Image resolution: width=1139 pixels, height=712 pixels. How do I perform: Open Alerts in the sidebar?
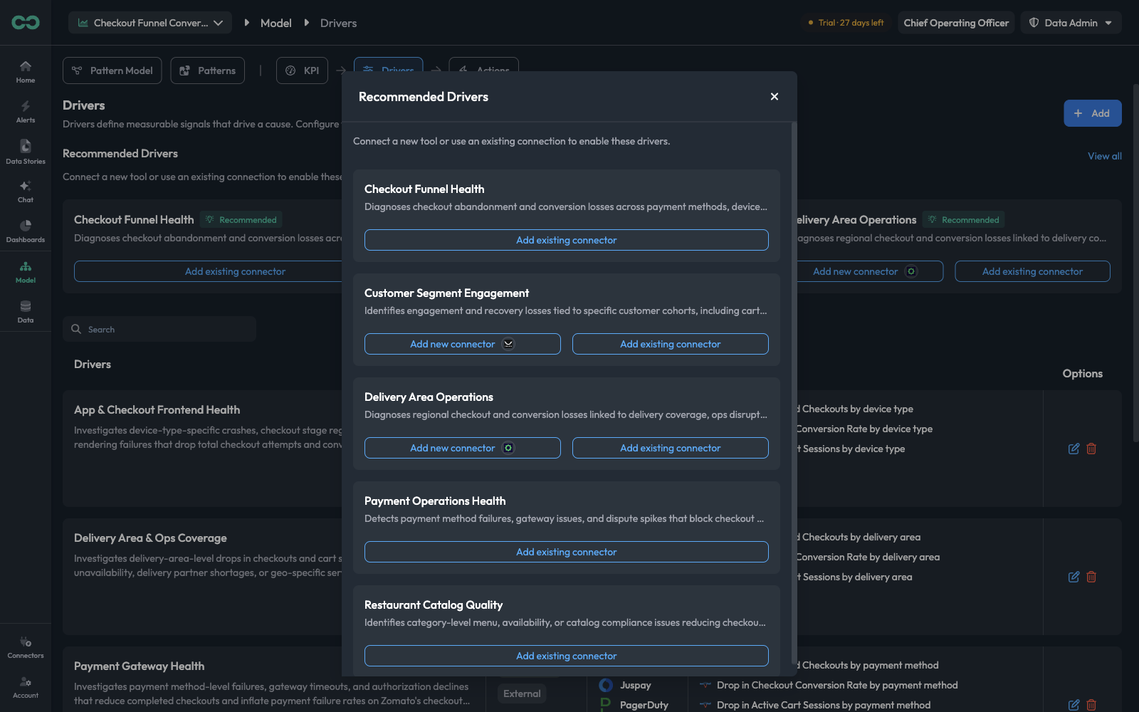click(26, 112)
